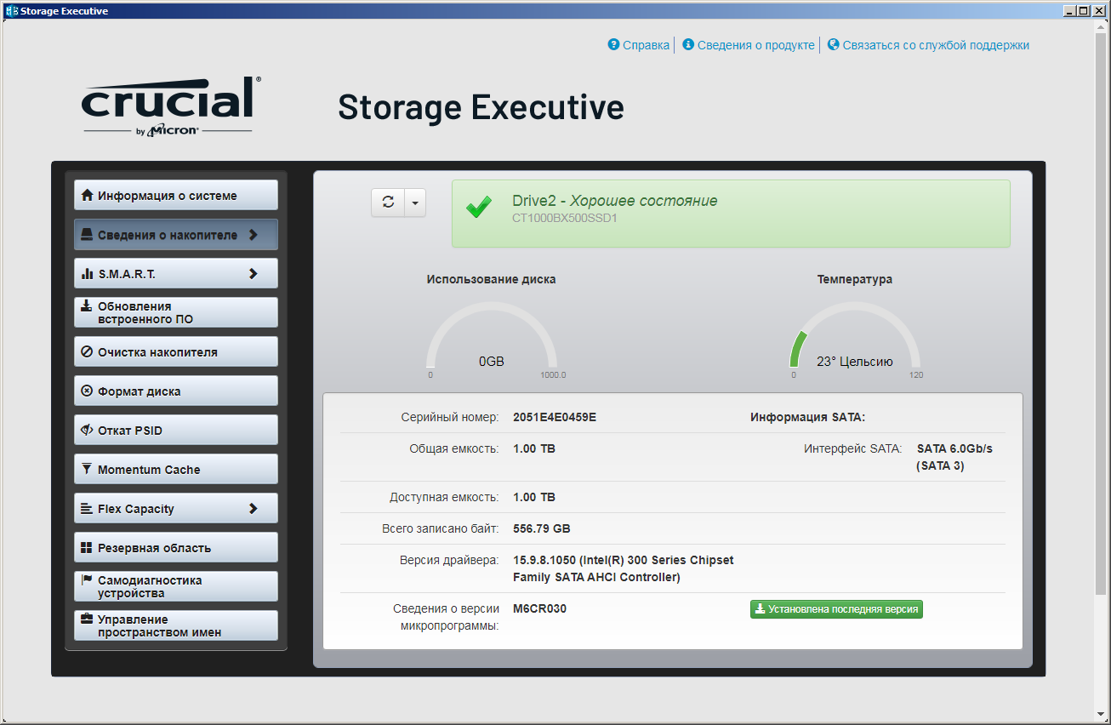Click the globe icon for contacting support

[833, 45]
